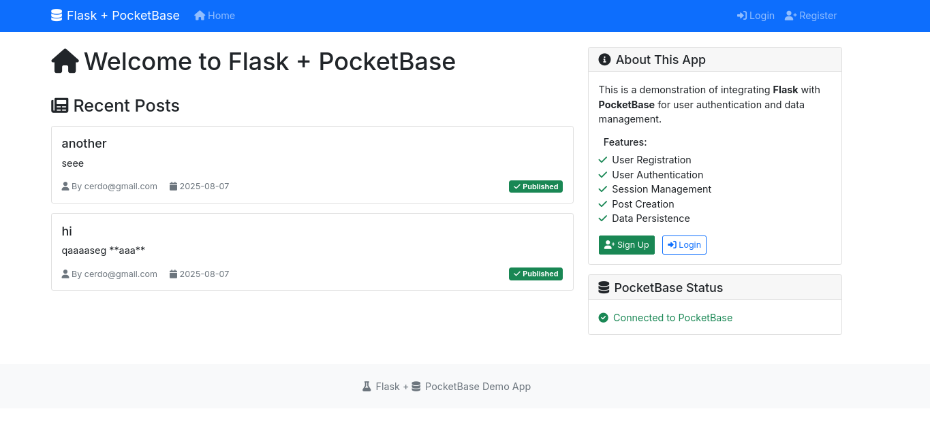The height and width of the screenshot is (422, 930).
Task: Click author email on the "another" post
Action: pos(121,186)
